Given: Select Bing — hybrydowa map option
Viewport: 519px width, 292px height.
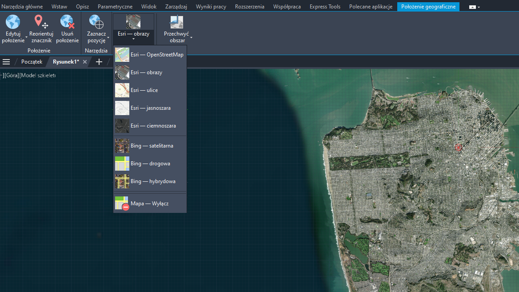Looking at the screenshot, I should coord(150,181).
